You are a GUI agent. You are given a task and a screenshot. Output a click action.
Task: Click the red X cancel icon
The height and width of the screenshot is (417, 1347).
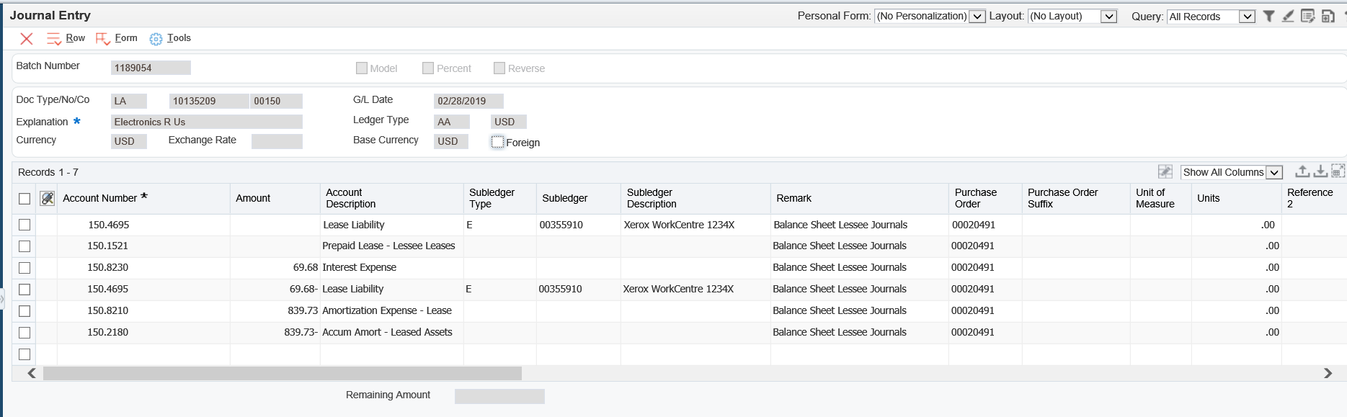coord(27,39)
